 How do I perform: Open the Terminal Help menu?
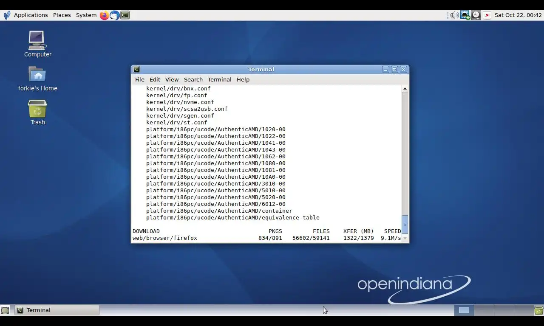[243, 79]
